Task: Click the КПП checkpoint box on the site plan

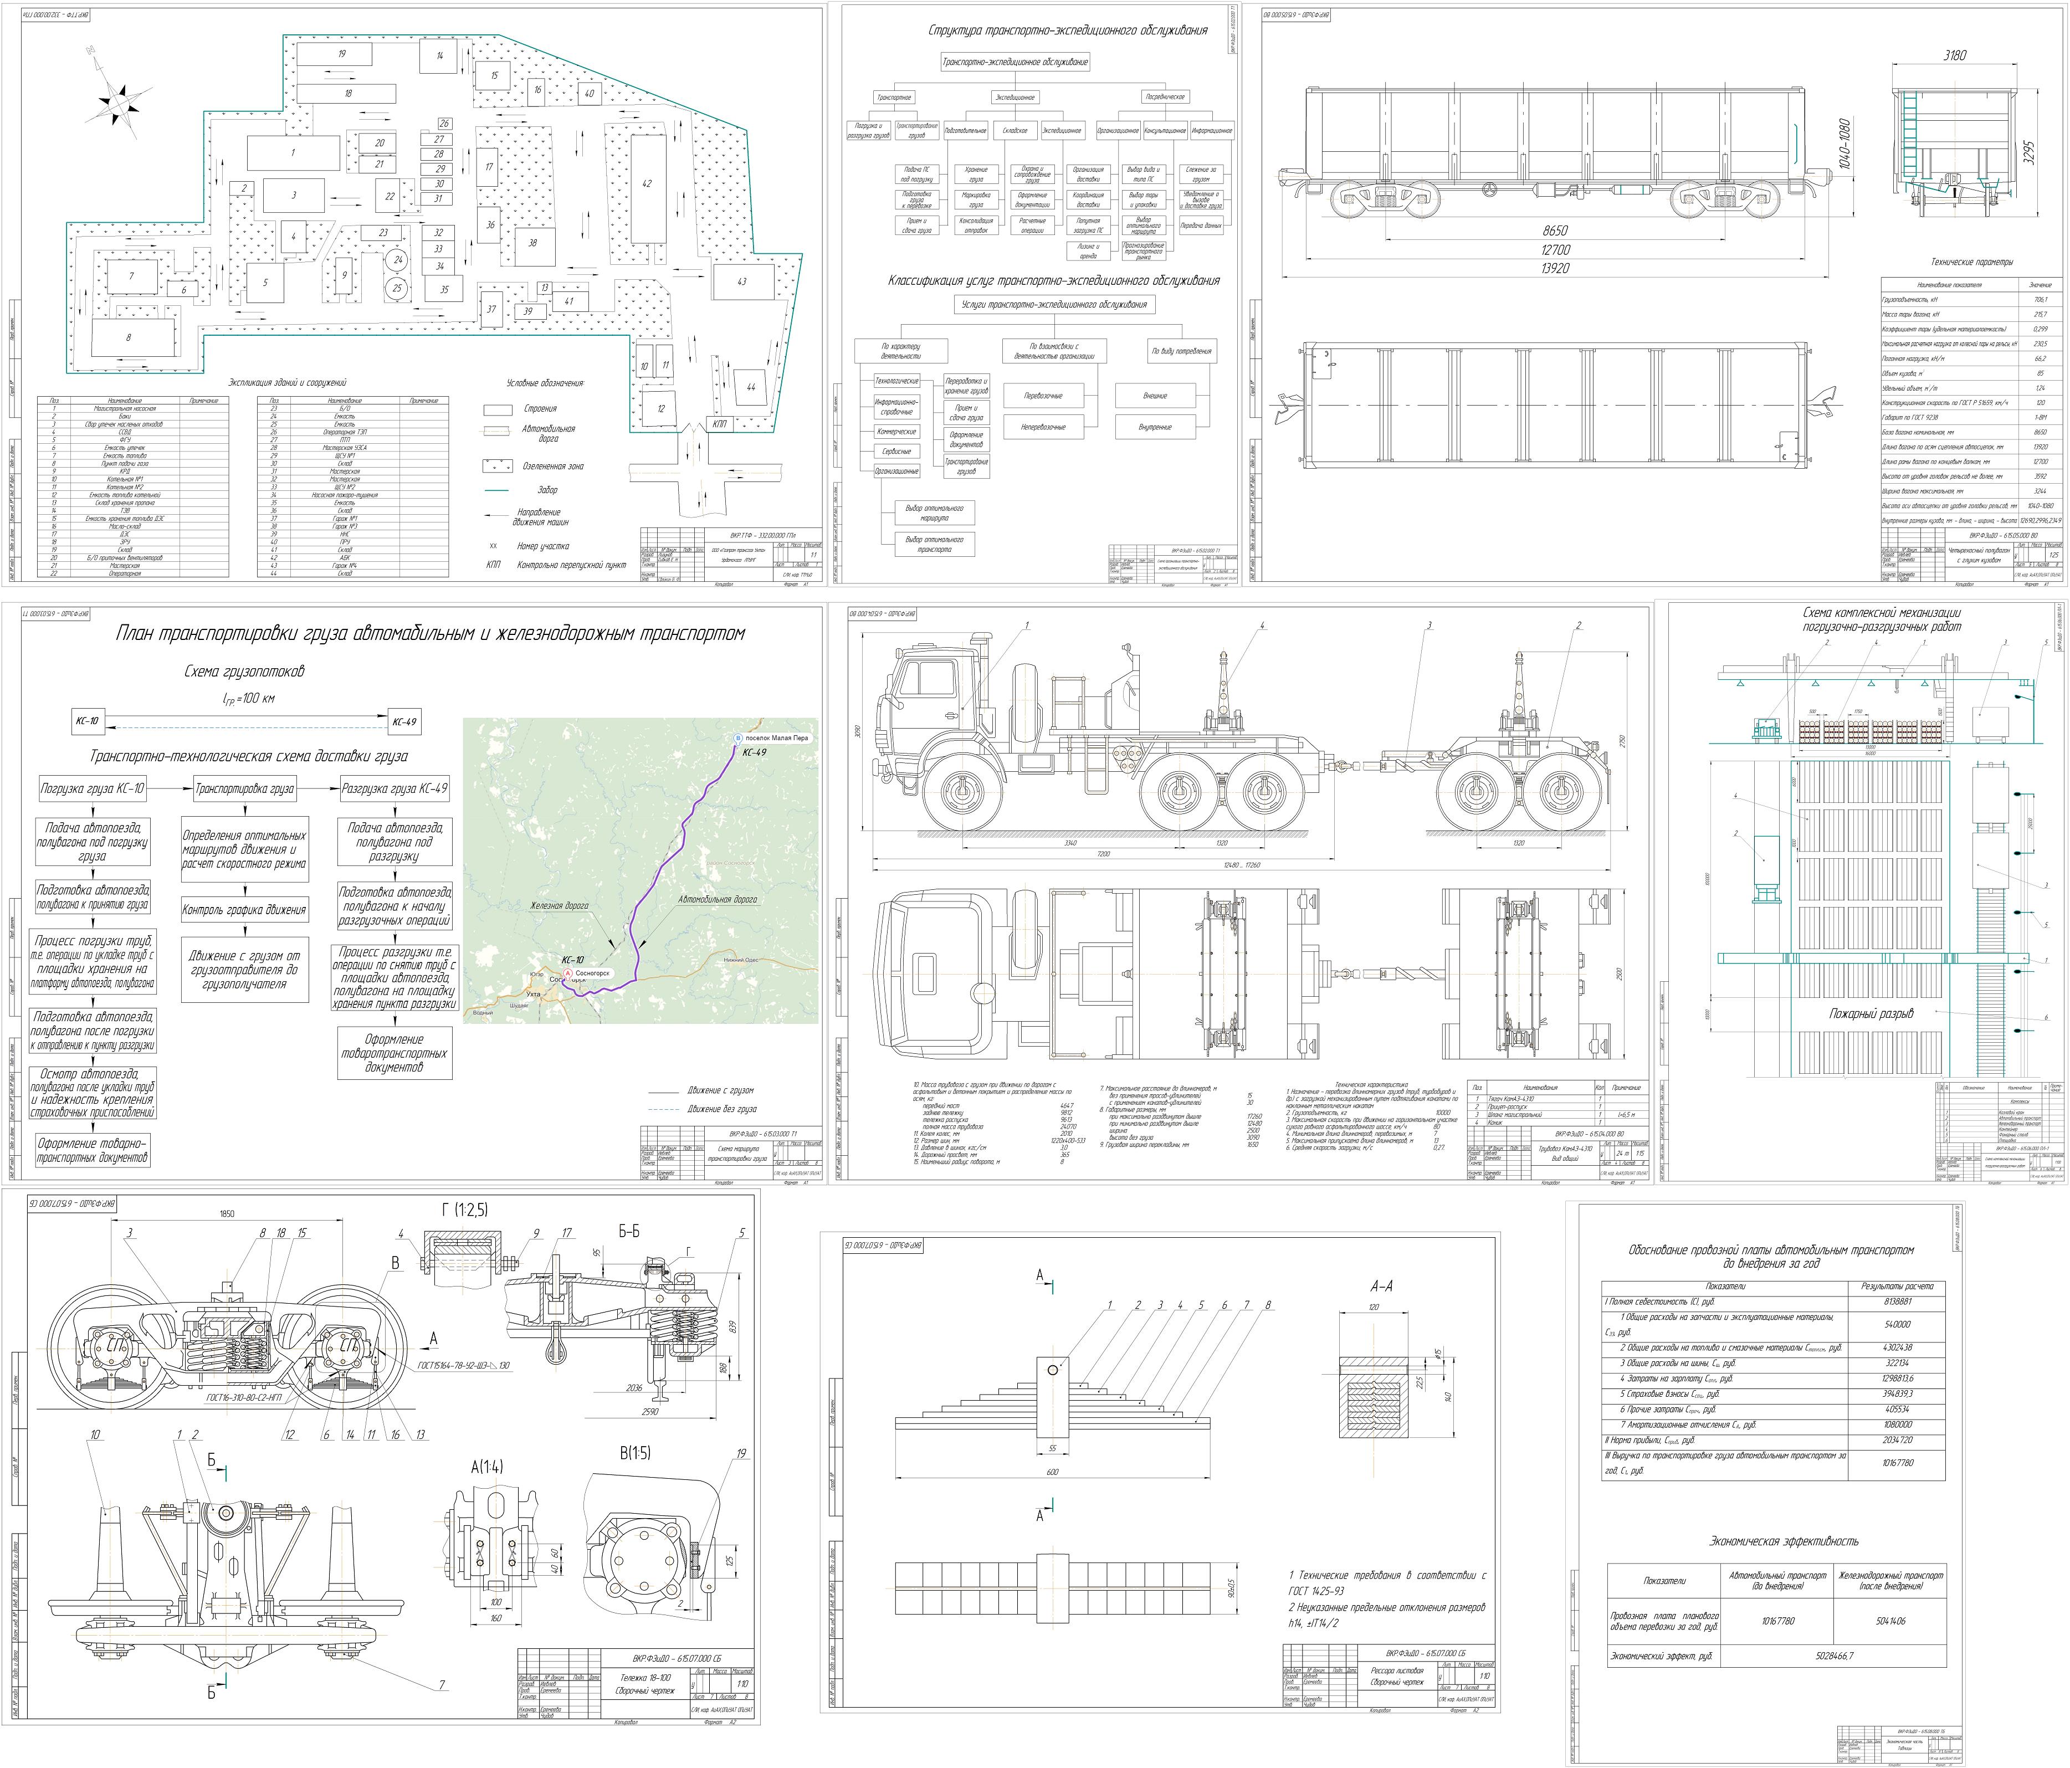Action: [x=719, y=423]
